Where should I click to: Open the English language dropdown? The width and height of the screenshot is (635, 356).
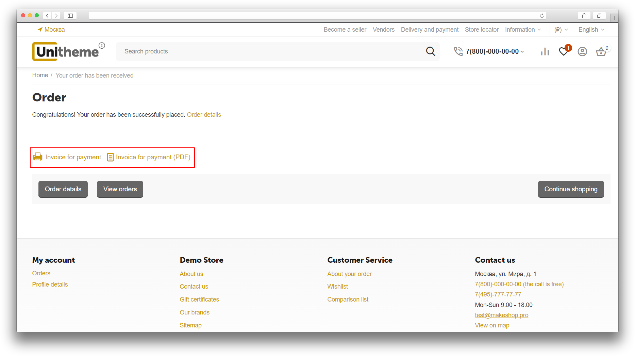(x=591, y=30)
